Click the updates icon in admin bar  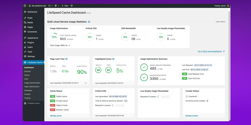(50, 5)
